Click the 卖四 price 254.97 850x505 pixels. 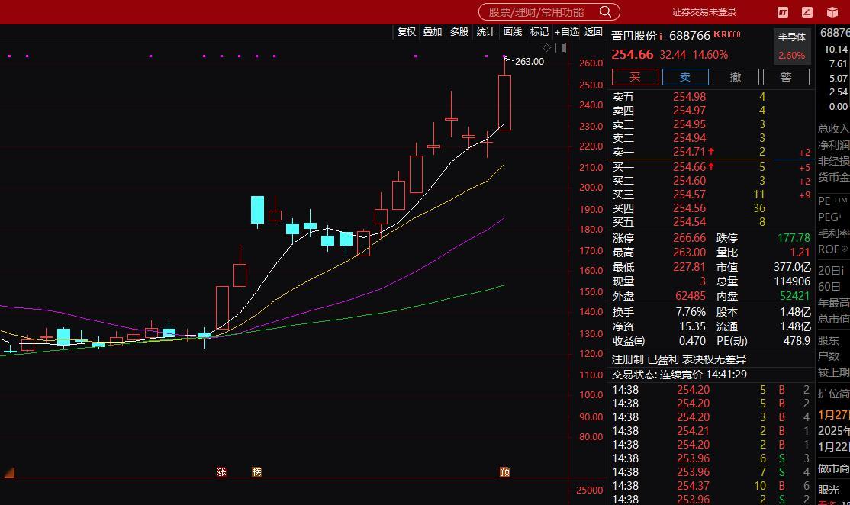(689, 111)
